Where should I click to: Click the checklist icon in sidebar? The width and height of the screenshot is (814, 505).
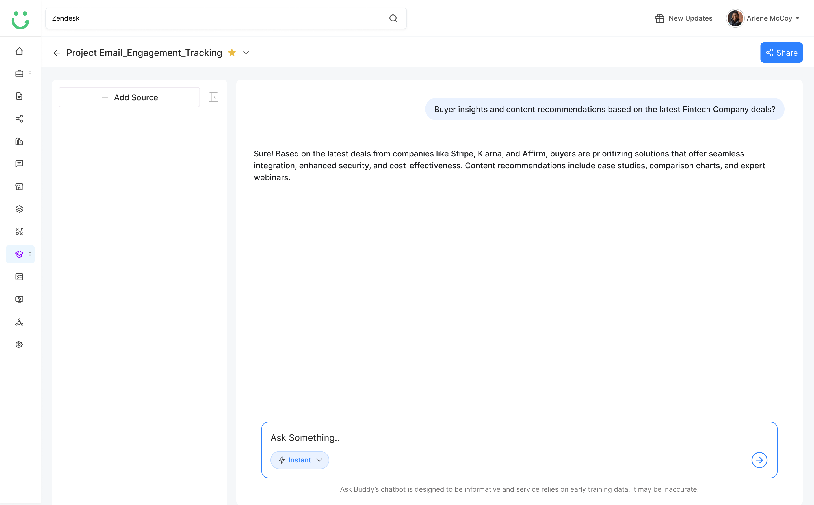coord(20,277)
